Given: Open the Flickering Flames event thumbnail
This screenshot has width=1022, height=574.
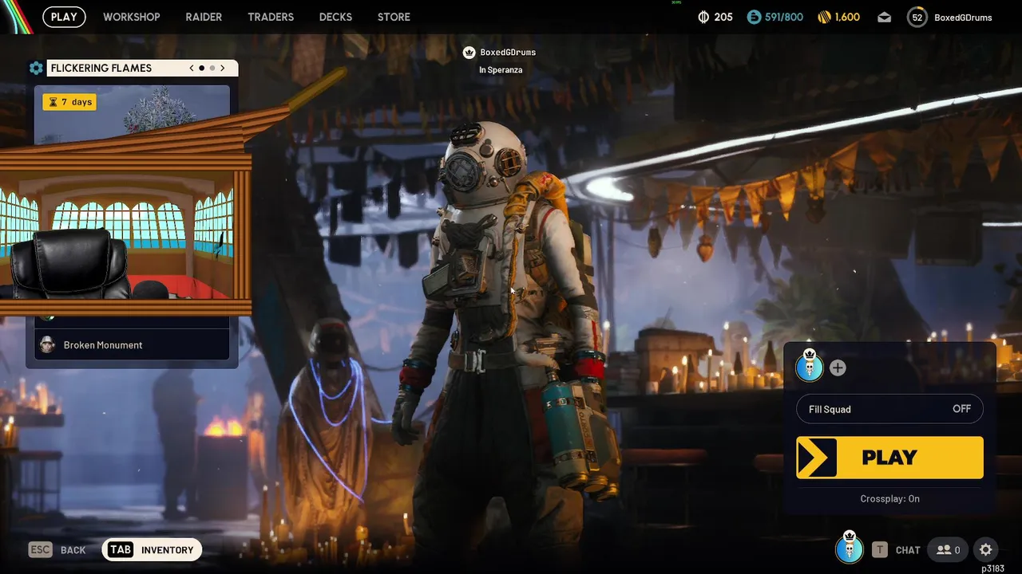Looking at the screenshot, I should (x=133, y=115).
